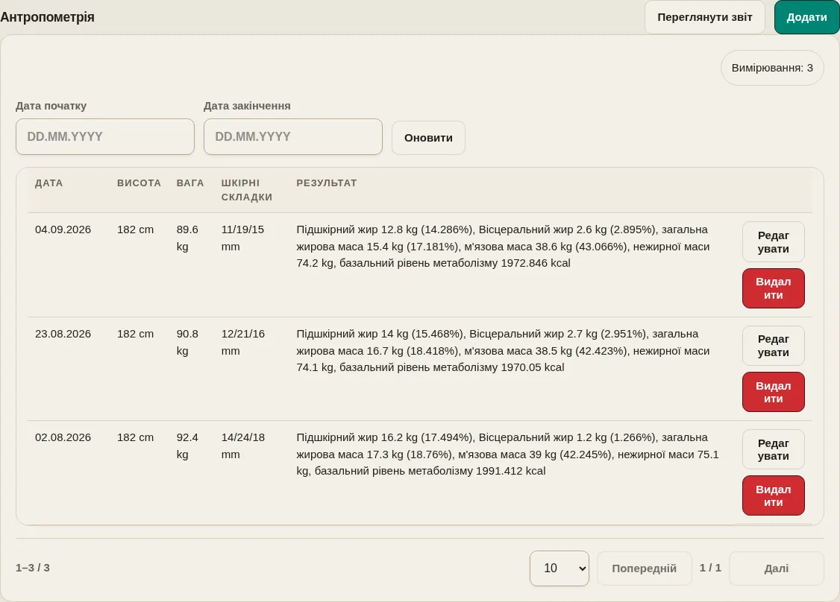840x602 pixels.
Task: Click skinfold value 12/21/16 mm
Action: click(242, 343)
